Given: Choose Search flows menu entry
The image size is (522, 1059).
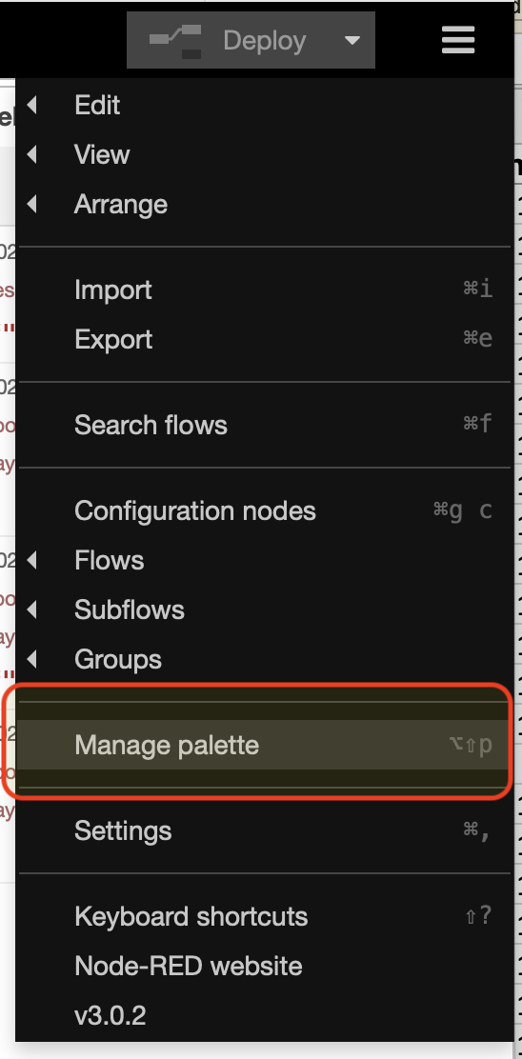Looking at the screenshot, I should [263, 425].
